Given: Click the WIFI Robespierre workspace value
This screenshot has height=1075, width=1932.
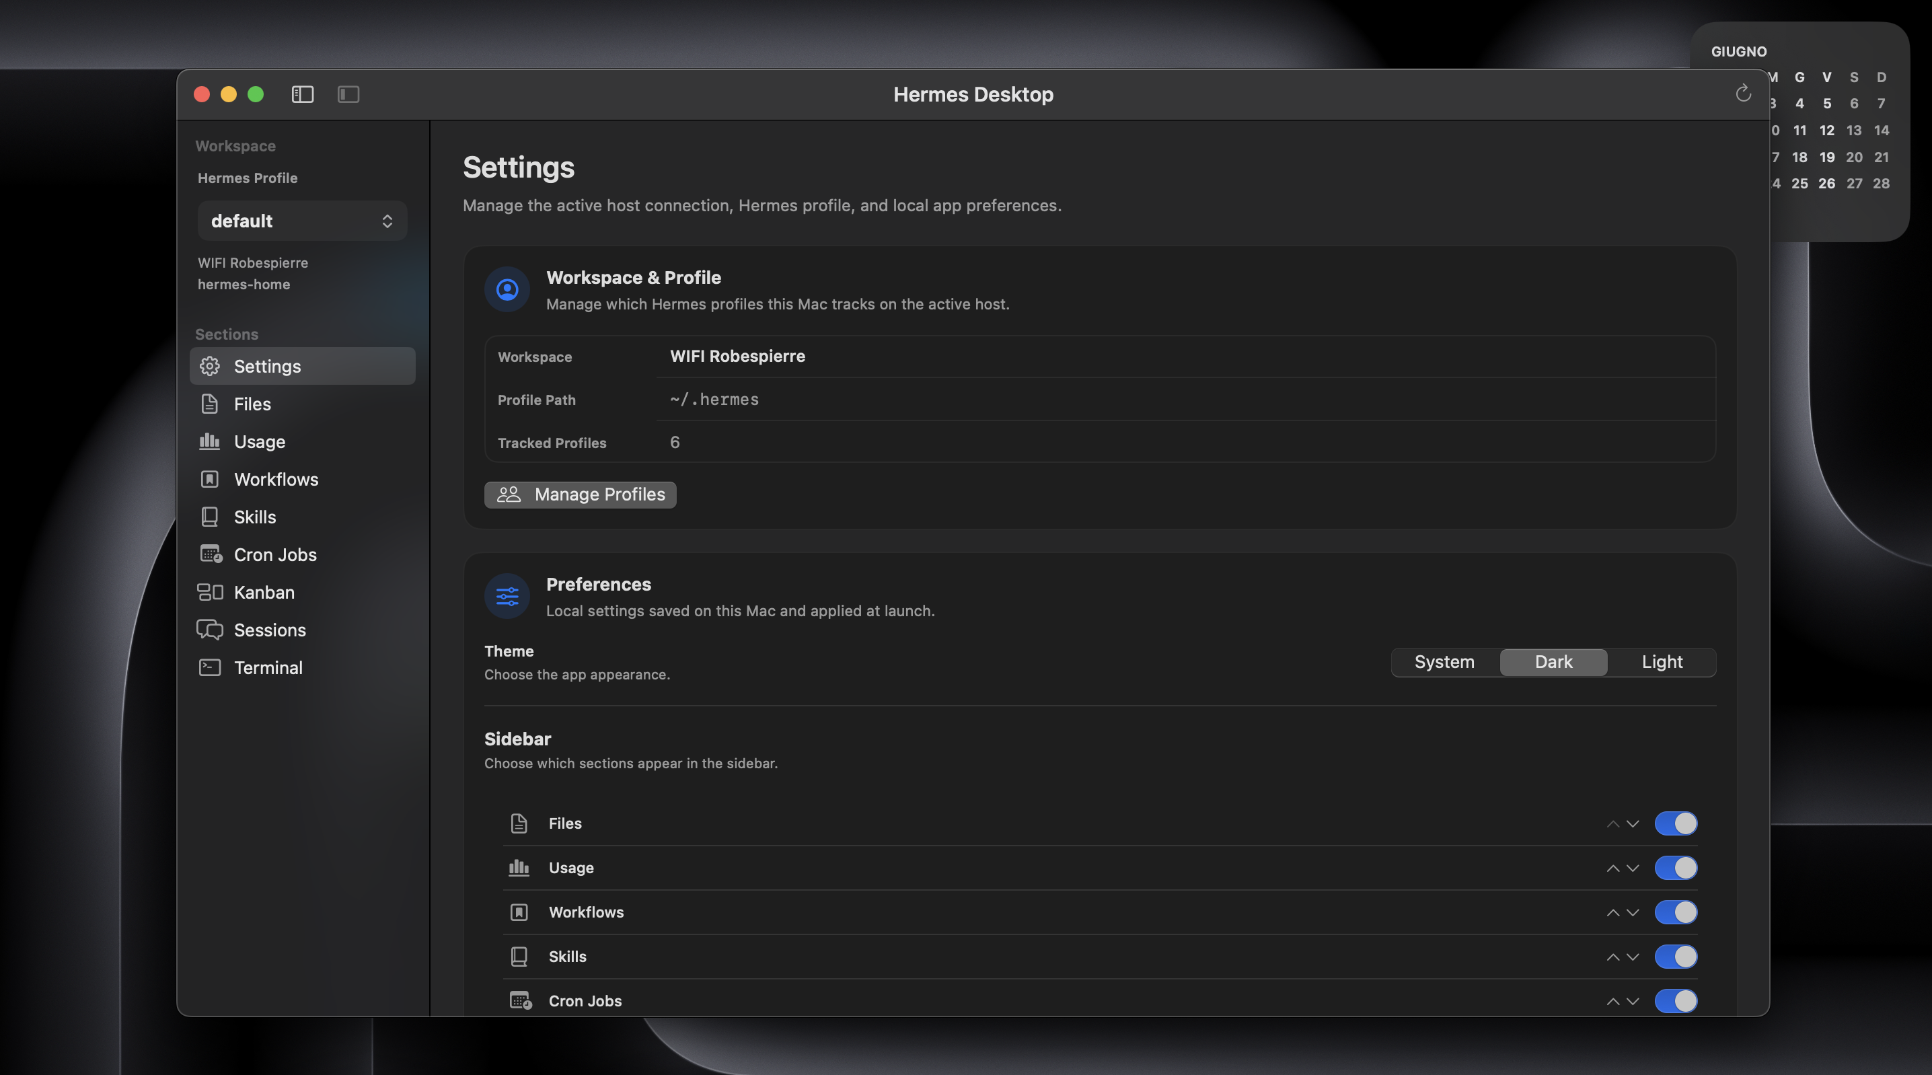Looking at the screenshot, I should click(737, 357).
